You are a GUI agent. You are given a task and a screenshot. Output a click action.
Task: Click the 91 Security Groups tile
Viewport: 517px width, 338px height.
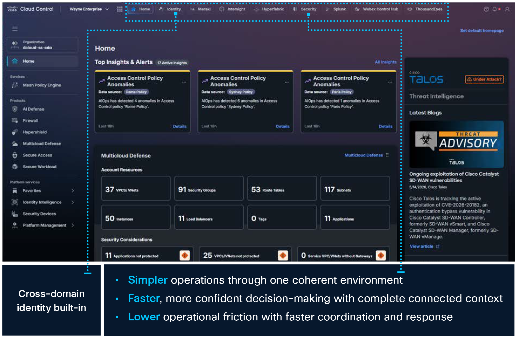[x=209, y=188]
